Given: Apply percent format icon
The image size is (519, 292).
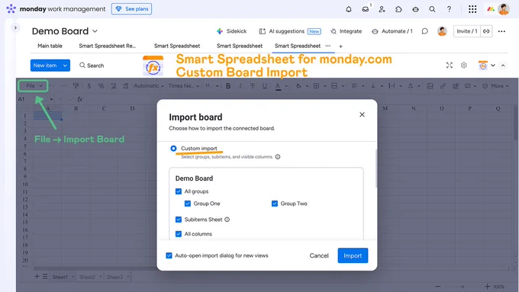Looking at the screenshot, I should tap(101, 86).
